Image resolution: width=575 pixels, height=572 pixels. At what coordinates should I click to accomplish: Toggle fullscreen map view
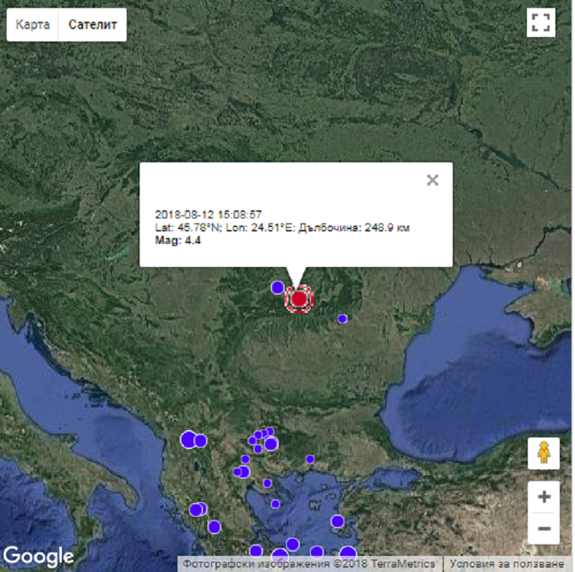pos(540,23)
